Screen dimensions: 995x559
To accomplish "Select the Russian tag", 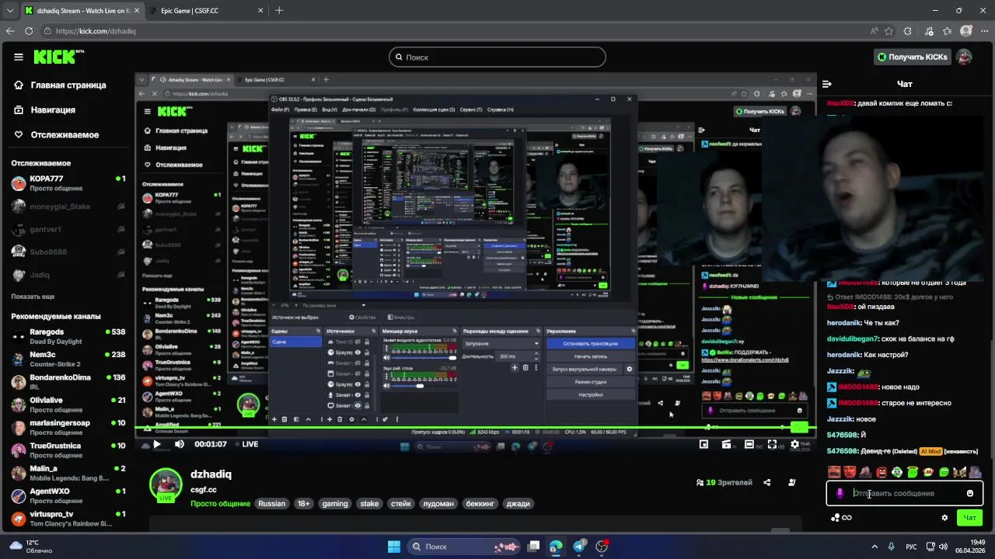I will (271, 503).
